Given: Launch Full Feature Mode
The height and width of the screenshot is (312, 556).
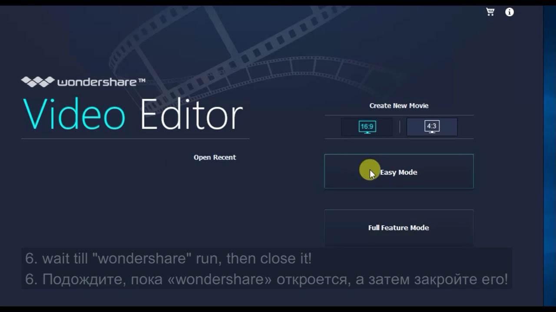Looking at the screenshot, I should [399, 227].
